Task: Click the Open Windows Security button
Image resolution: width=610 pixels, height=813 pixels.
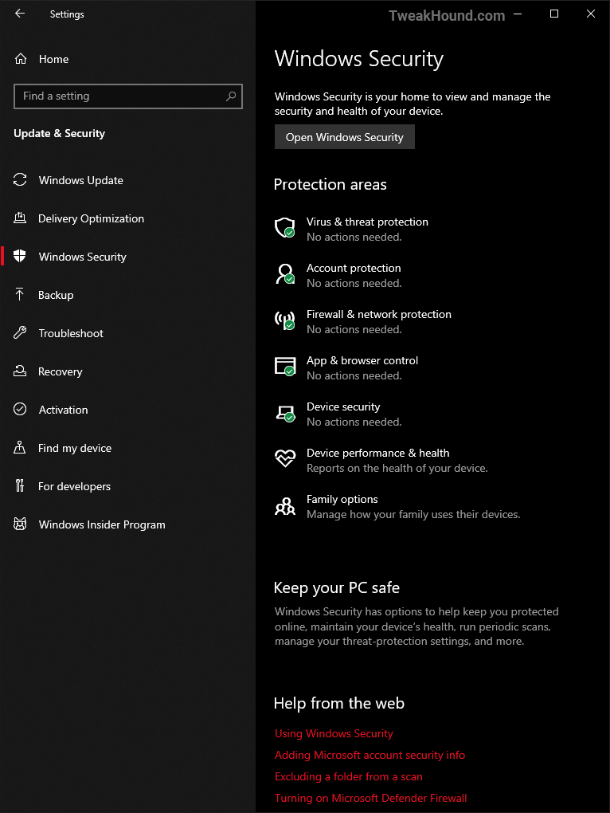Action: (344, 137)
